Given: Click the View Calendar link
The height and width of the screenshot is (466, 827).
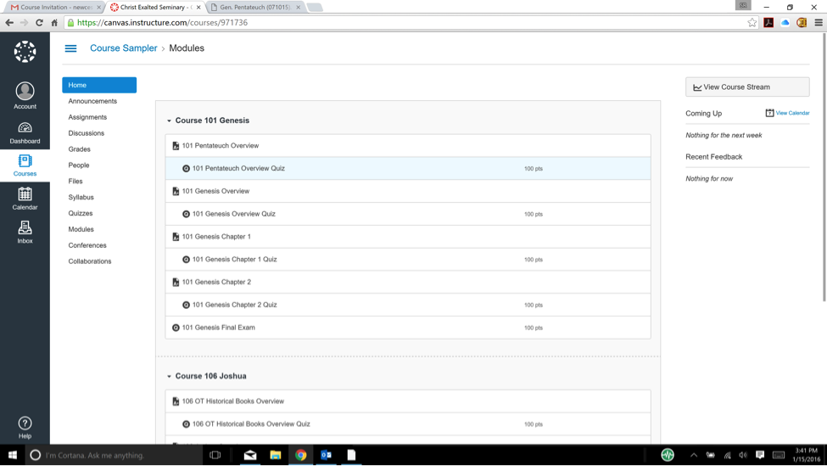Looking at the screenshot, I should tap(792, 113).
